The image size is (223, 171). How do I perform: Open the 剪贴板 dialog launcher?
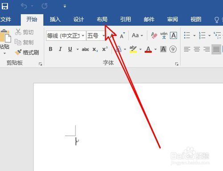pos(40,64)
